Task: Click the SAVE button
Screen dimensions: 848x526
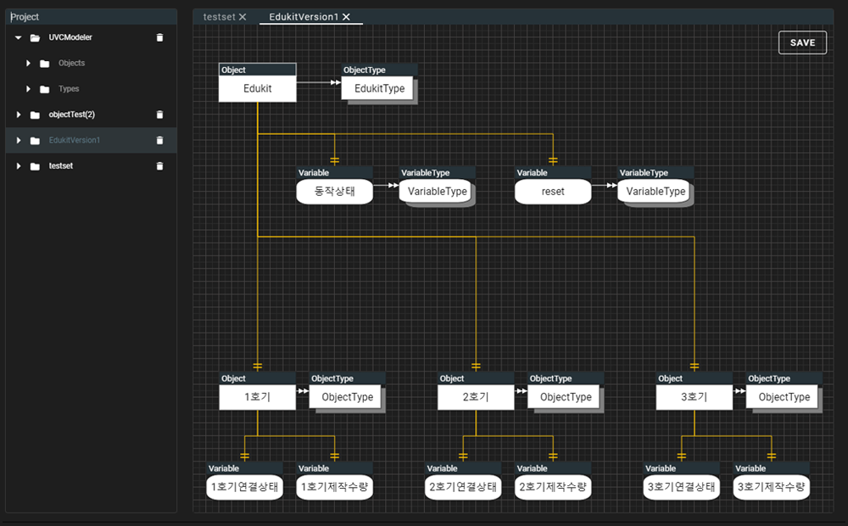Action: tap(802, 42)
